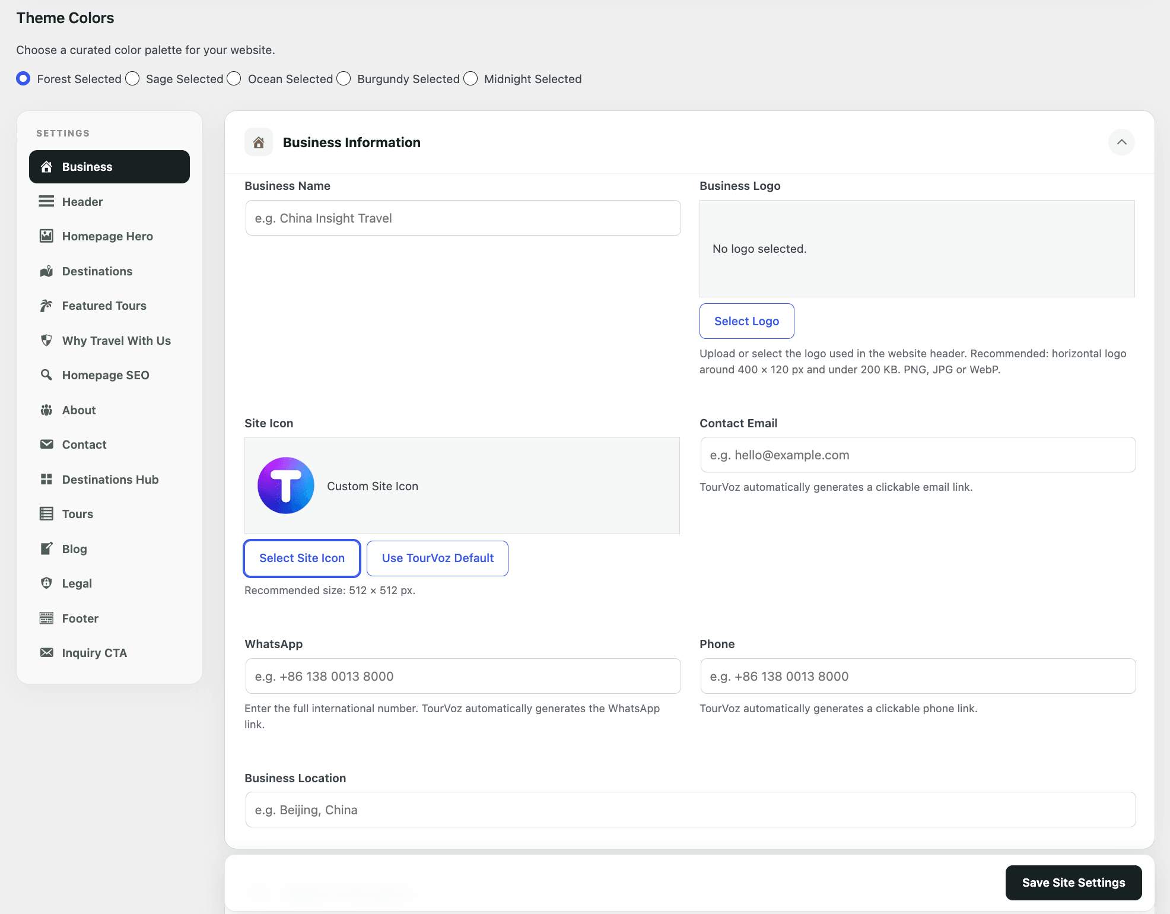
Task: Select the Midnight color palette radio
Action: pyautogui.click(x=470, y=78)
